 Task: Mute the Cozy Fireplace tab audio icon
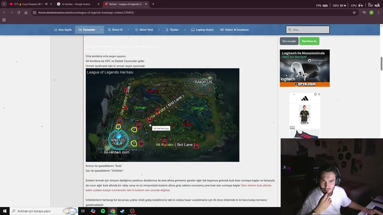[x=46, y=4]
